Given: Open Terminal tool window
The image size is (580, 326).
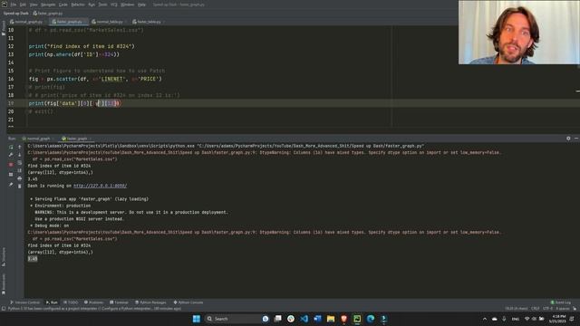Looking at the screenshot, I should [x=119, y=302].
